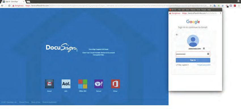Open the Yahoo! provider icon
The height and width of the screenshot is (109, 241).
pos(98,84)
